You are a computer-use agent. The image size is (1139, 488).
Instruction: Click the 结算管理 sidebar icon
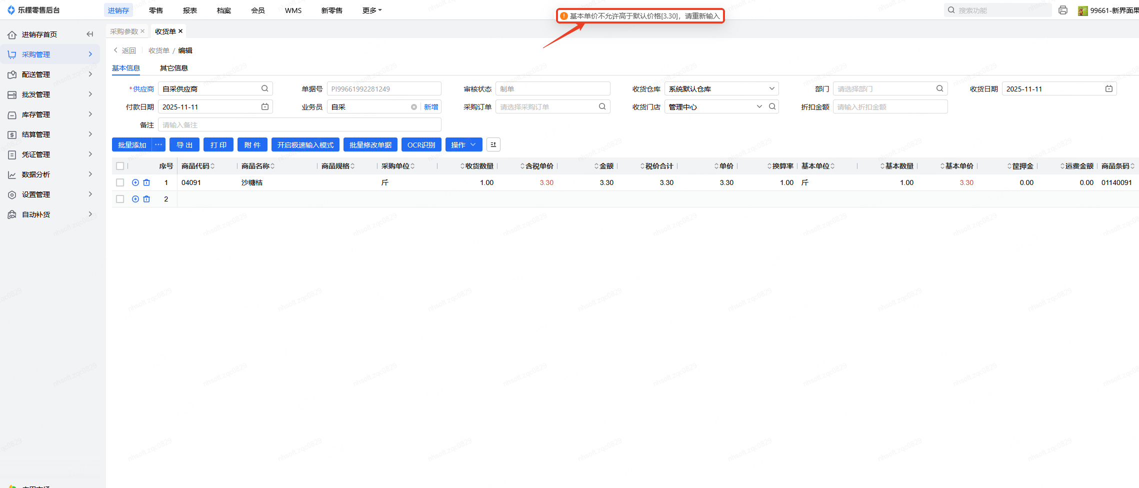coord(12,134)
